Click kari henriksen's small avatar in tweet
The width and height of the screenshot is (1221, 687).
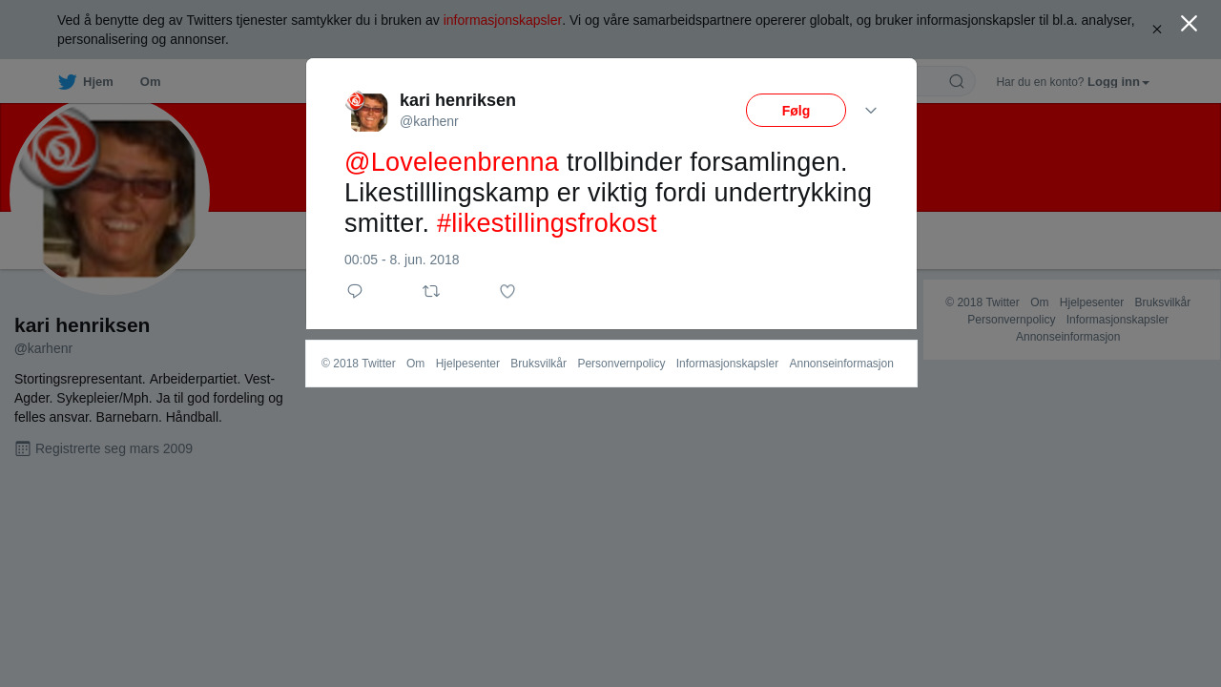click(366, 112)
